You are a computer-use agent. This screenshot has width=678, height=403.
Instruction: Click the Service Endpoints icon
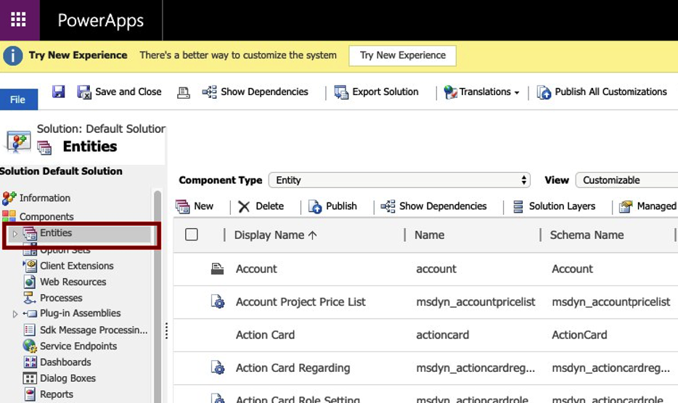point(30,346)
